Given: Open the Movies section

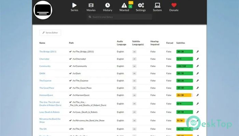Looking at the screenshot, I should pyautogui.click(x=91, y=7).
